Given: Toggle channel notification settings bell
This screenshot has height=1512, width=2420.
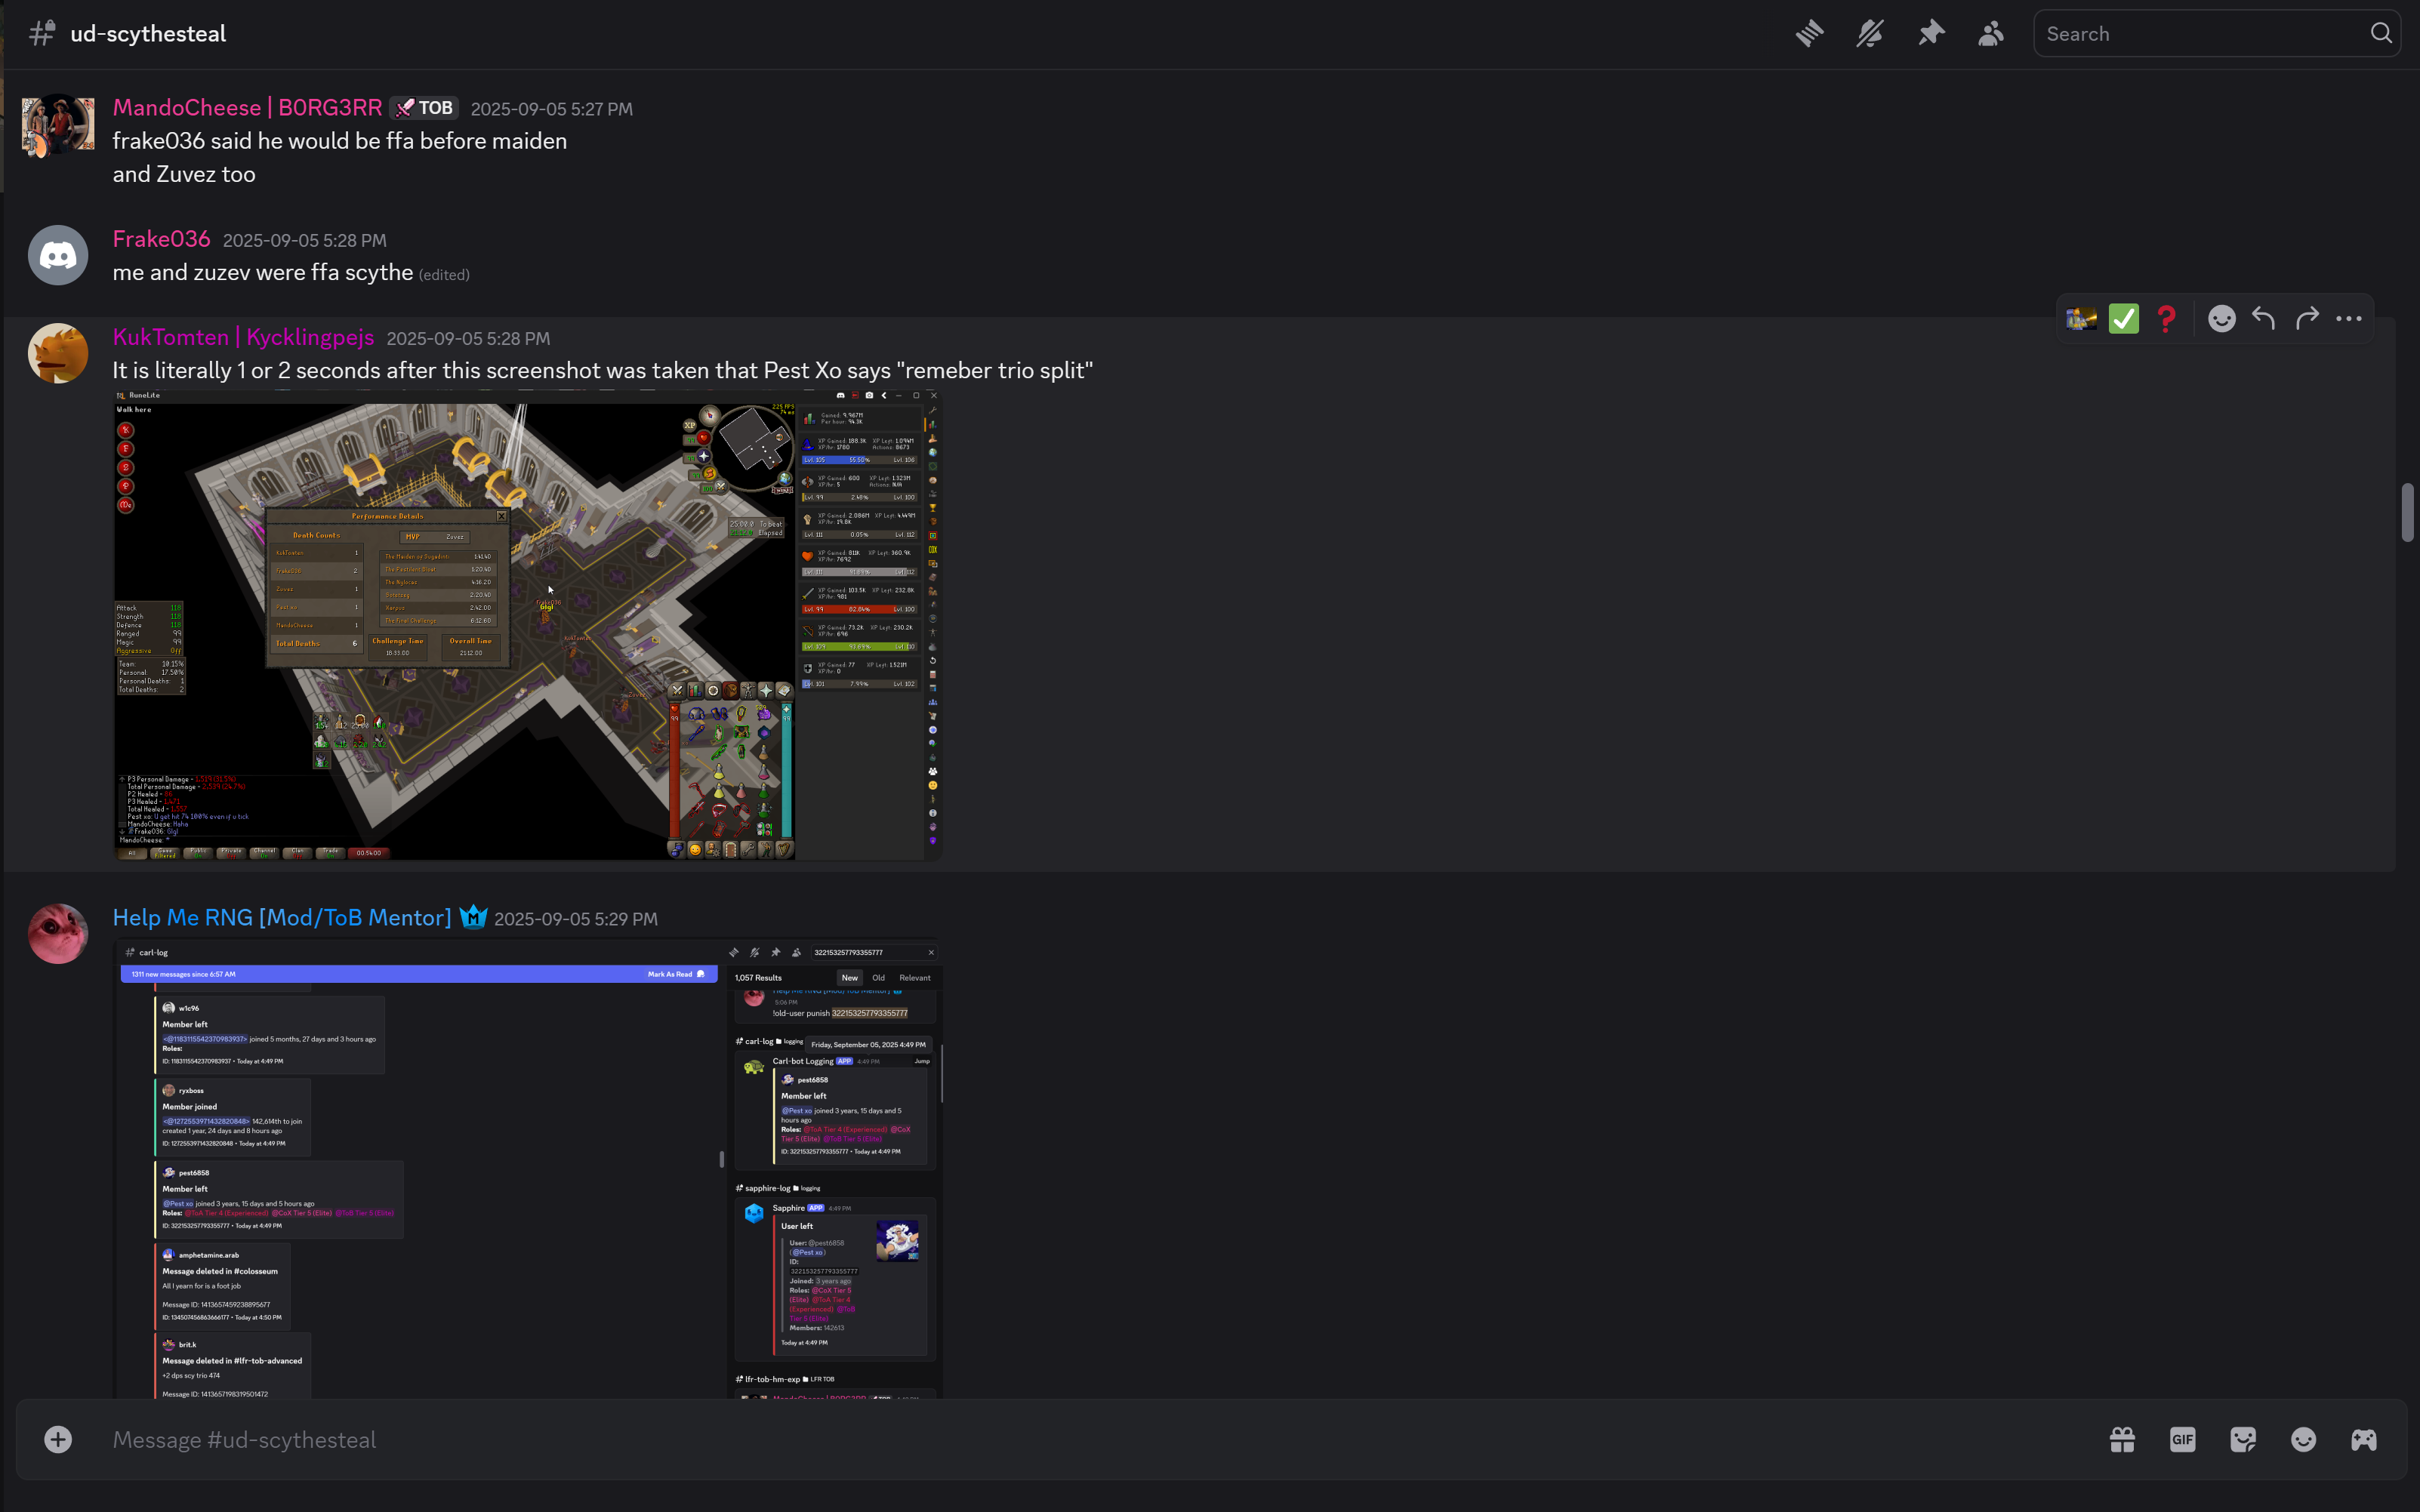Looking at the screenshot, I should click(1870, 34).
